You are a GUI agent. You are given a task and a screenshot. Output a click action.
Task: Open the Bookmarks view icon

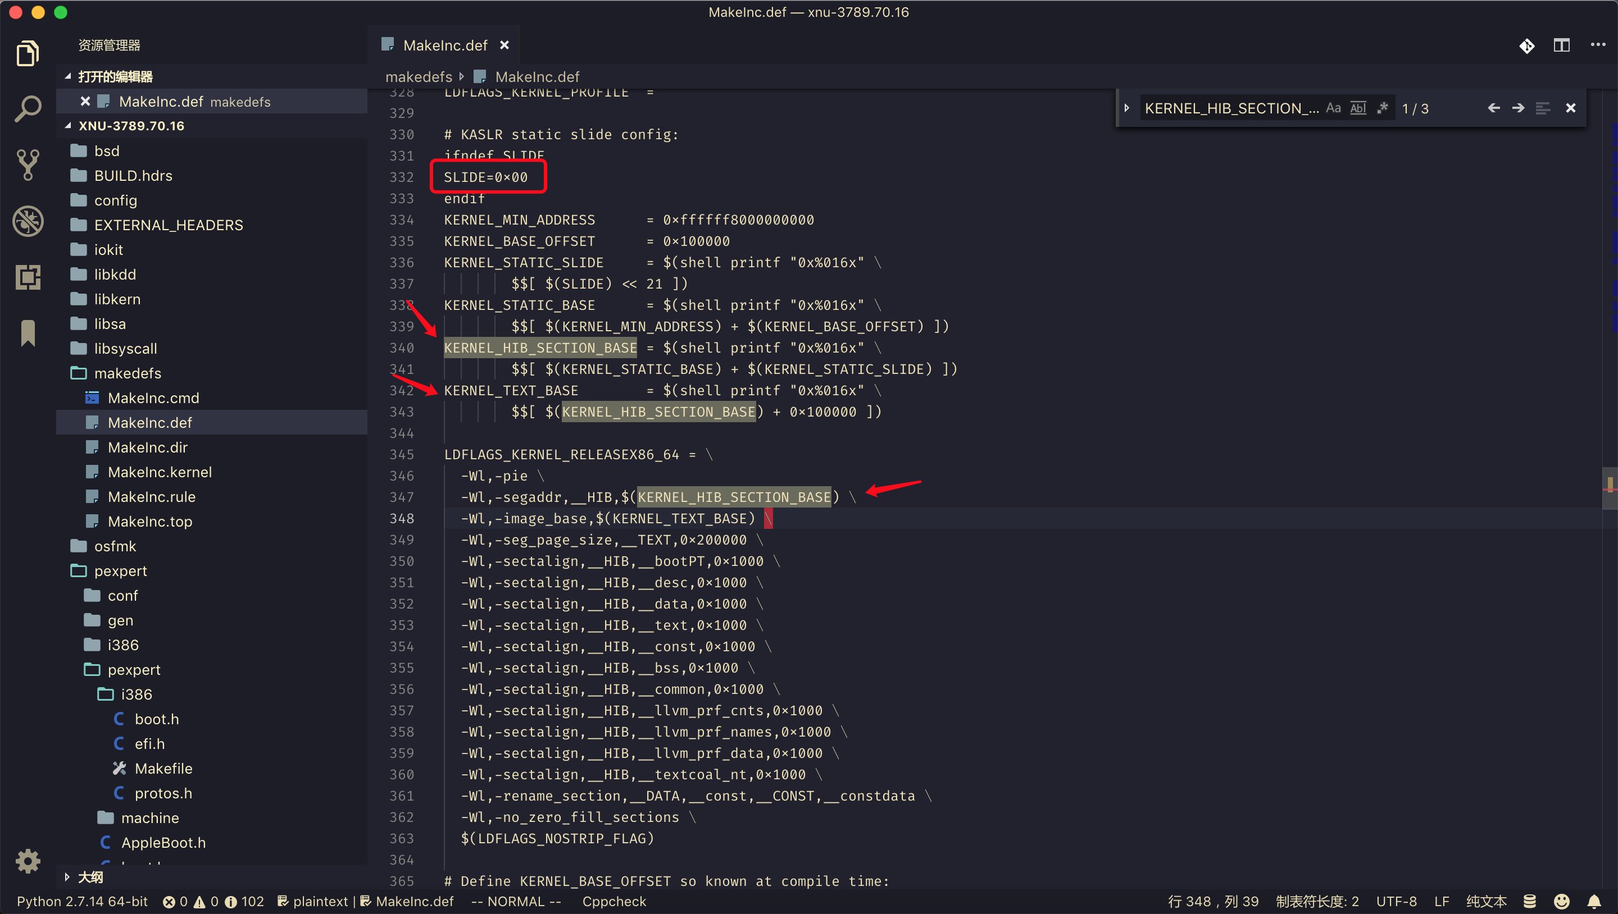[28, 333]
